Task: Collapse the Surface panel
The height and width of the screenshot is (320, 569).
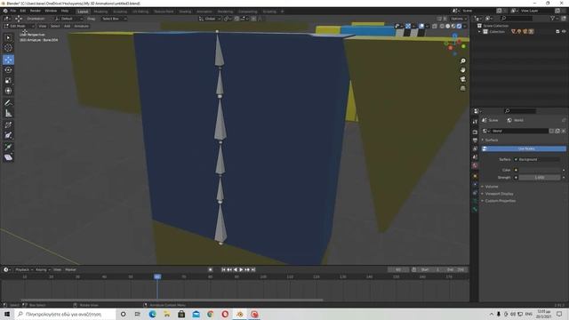Action: (x=492, y=140)
